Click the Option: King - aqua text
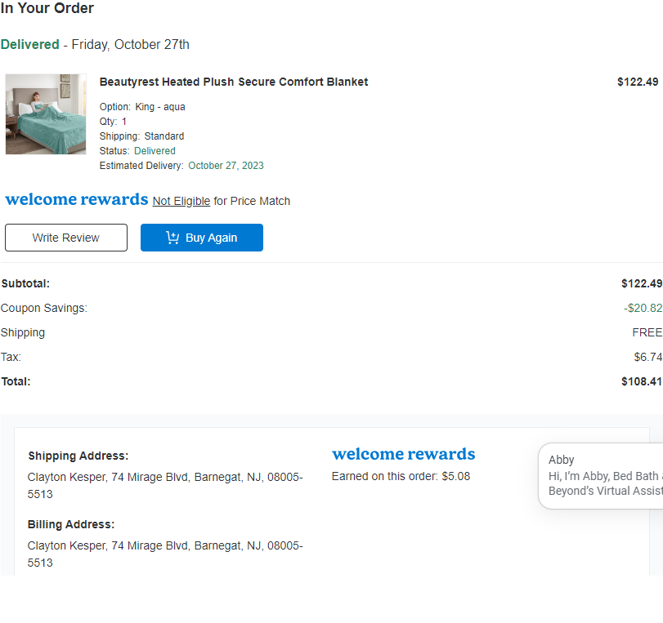The image size is (663, 623). (142, 107)
